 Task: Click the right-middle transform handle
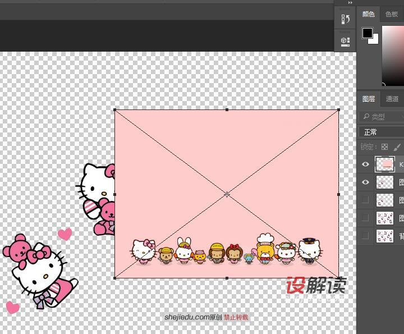point(338,194)
